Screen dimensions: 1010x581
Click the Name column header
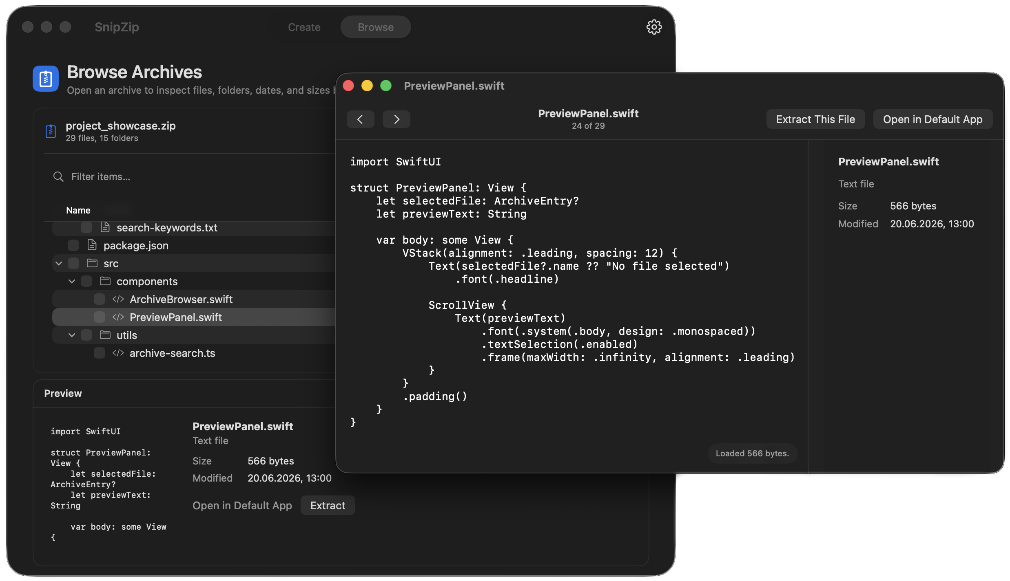(78, 210)
